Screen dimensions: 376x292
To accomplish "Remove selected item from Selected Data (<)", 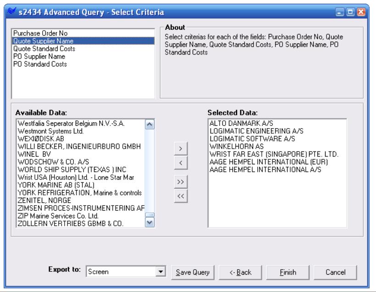I will 181,163.
